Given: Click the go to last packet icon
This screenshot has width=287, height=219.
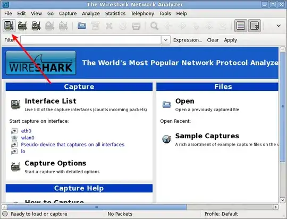Looking at the screenshot, I should coord(223,26).
